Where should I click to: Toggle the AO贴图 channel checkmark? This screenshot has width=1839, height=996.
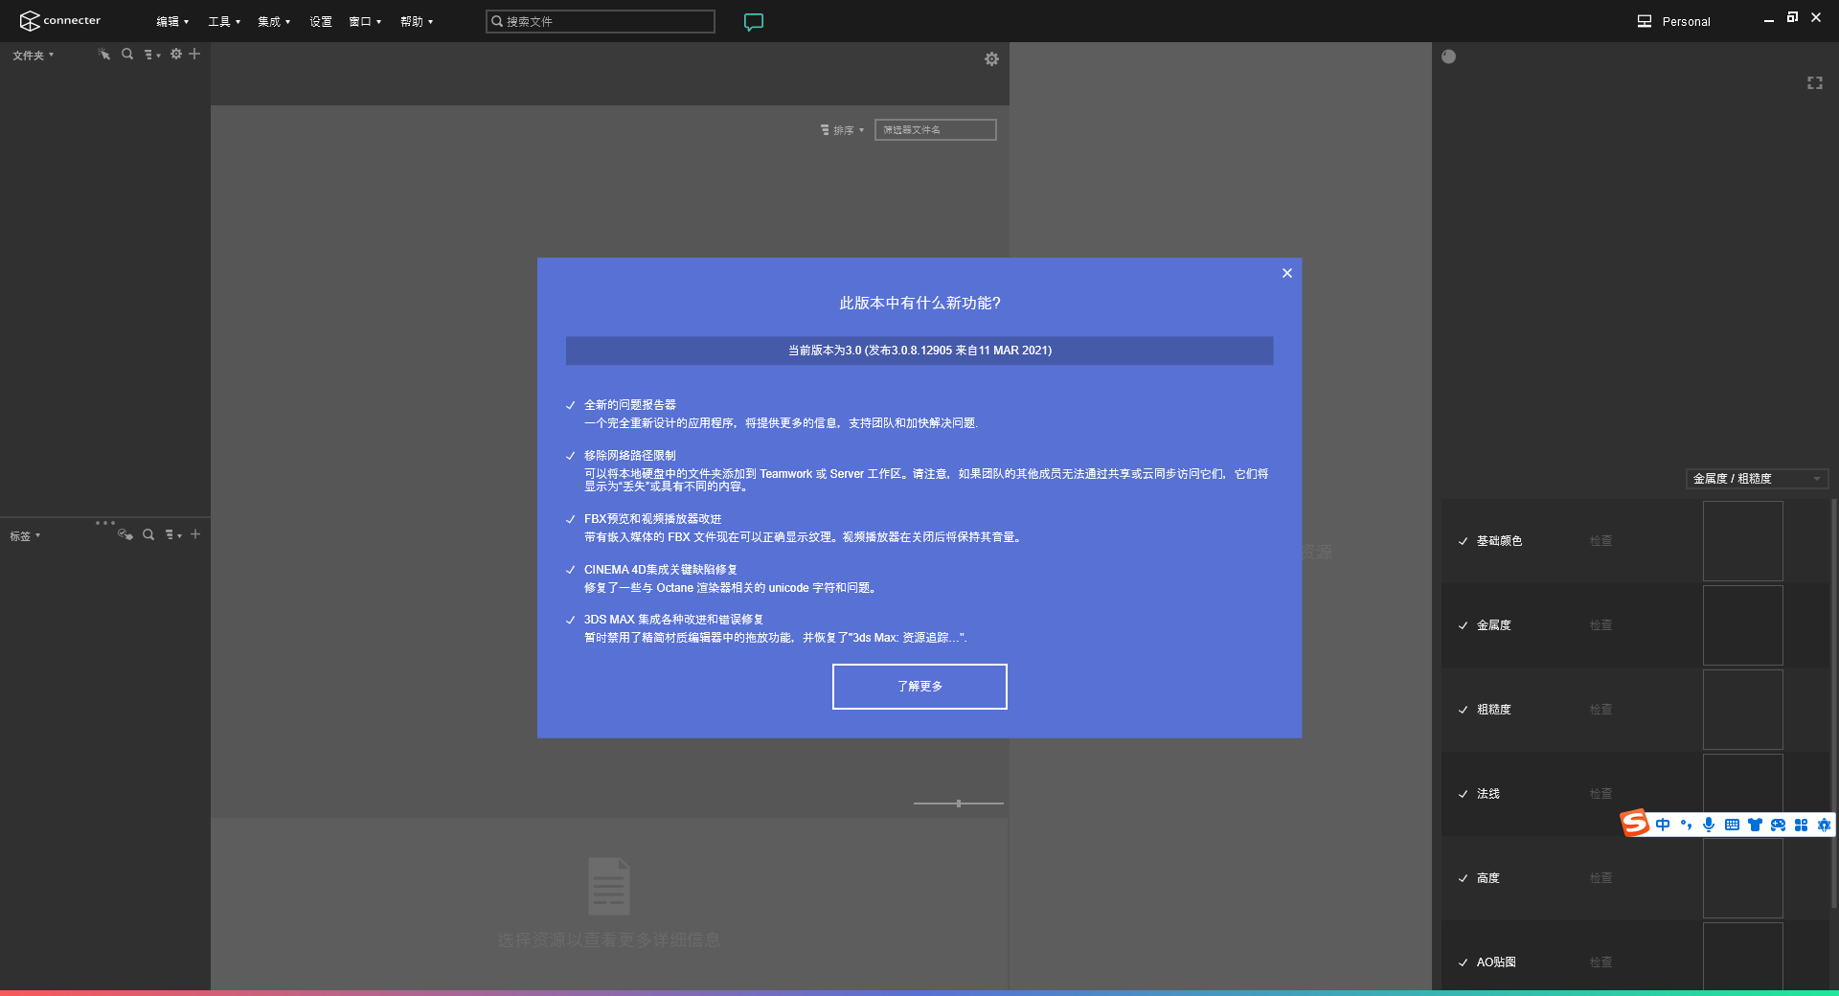1463,962
